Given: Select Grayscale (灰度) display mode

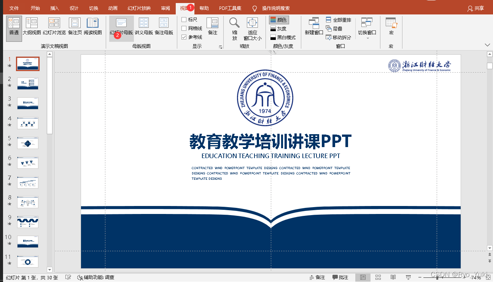Looking at the screenshot, I should [278, 29].
